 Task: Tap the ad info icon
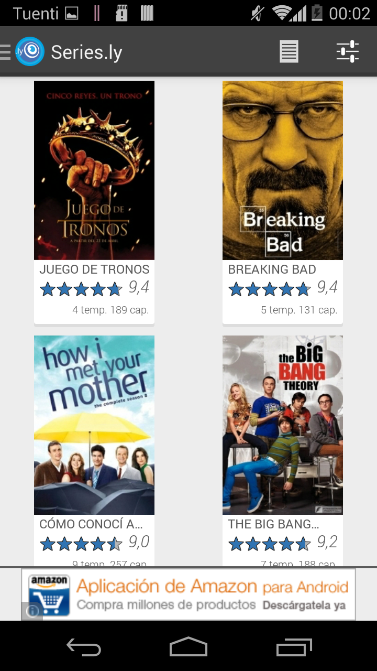coord(32,611)
